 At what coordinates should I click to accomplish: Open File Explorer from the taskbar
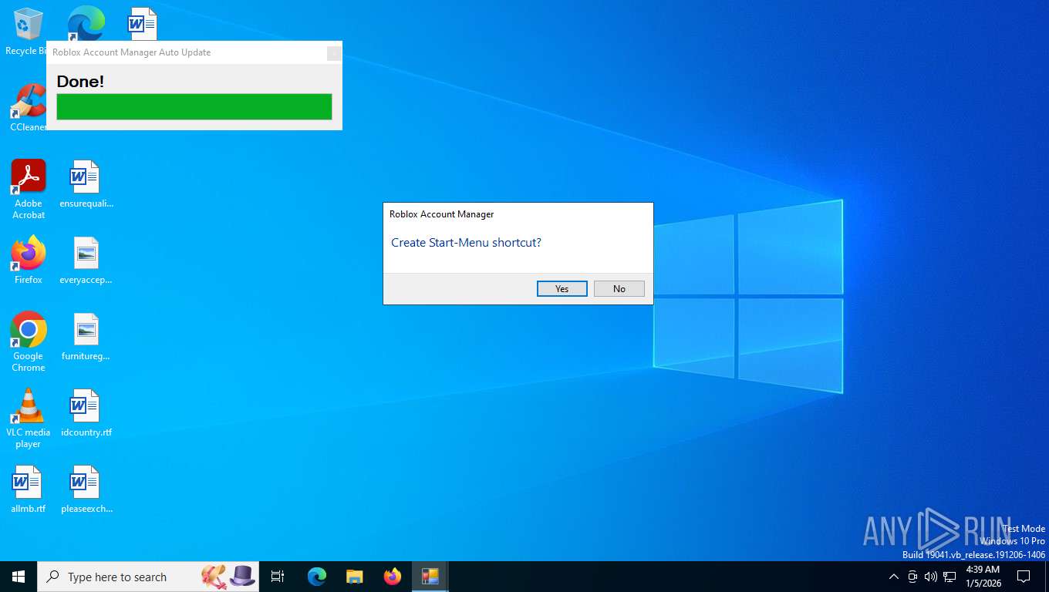click(354, 577)
